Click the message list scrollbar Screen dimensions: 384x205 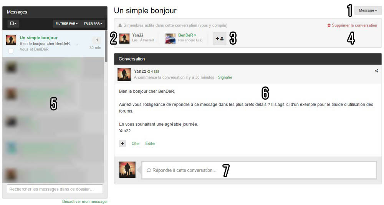[106, 46]
